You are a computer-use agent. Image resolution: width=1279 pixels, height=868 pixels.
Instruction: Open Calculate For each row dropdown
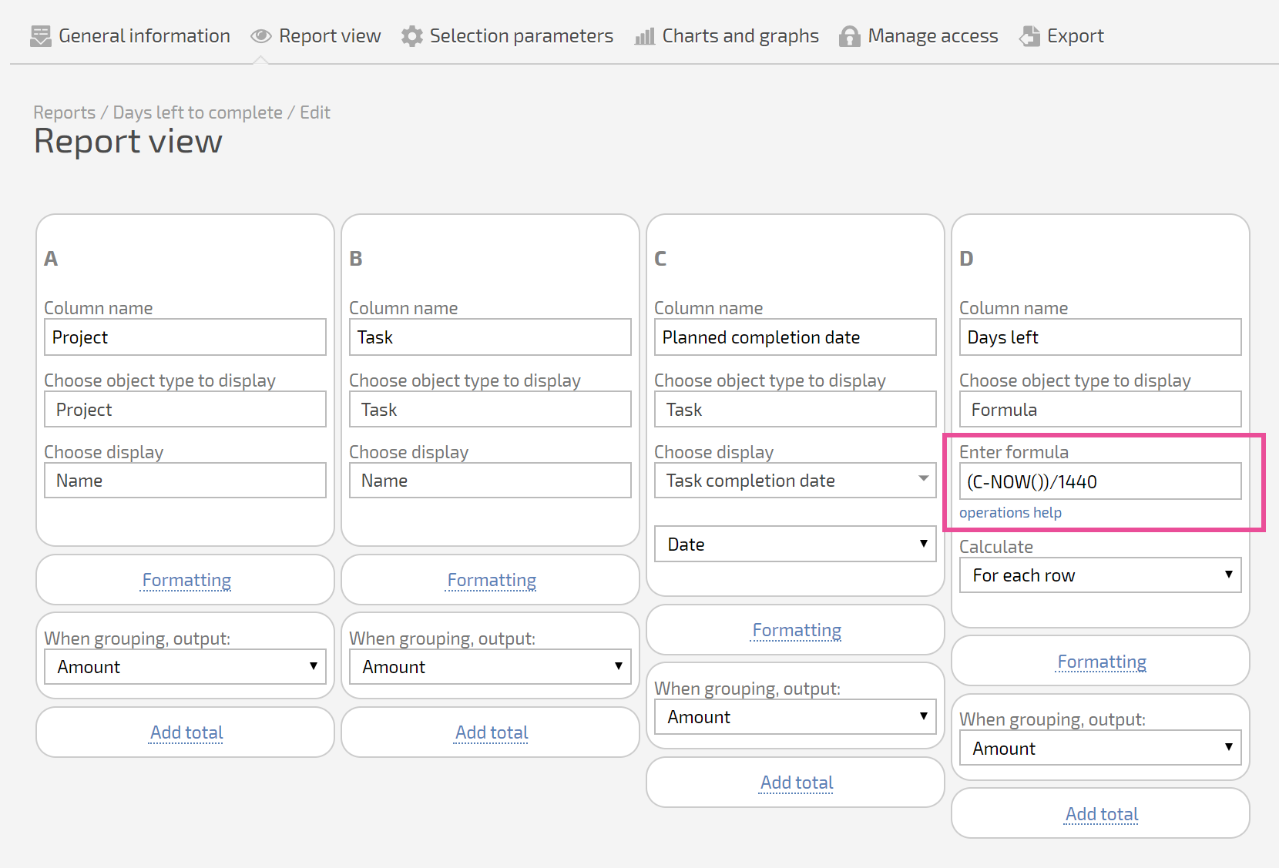coord(1100,575)
